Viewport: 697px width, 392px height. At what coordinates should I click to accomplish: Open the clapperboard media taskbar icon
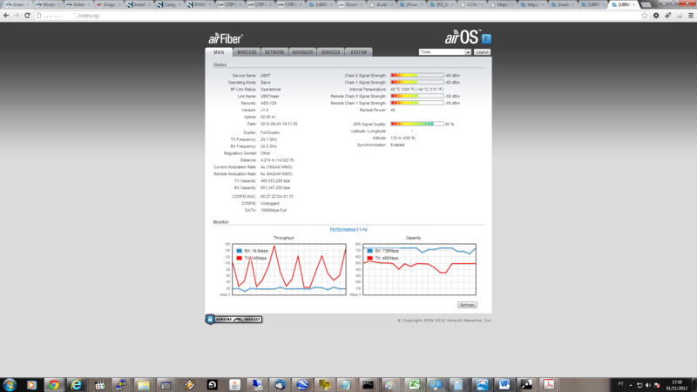point(99,385)
